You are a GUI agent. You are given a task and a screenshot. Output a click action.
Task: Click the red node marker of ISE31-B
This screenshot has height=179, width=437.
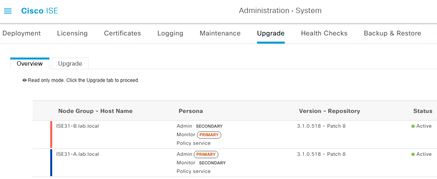click(51, 135)
